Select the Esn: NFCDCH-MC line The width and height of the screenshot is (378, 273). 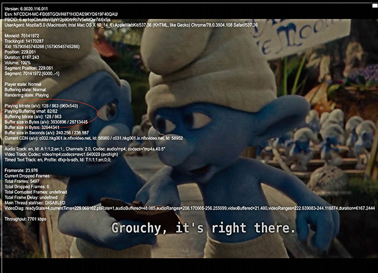tap(61, 14)
